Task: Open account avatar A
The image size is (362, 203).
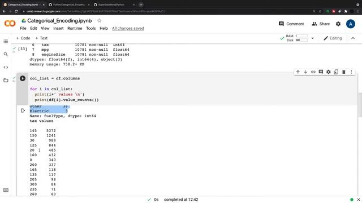Action: pos(351,24)
